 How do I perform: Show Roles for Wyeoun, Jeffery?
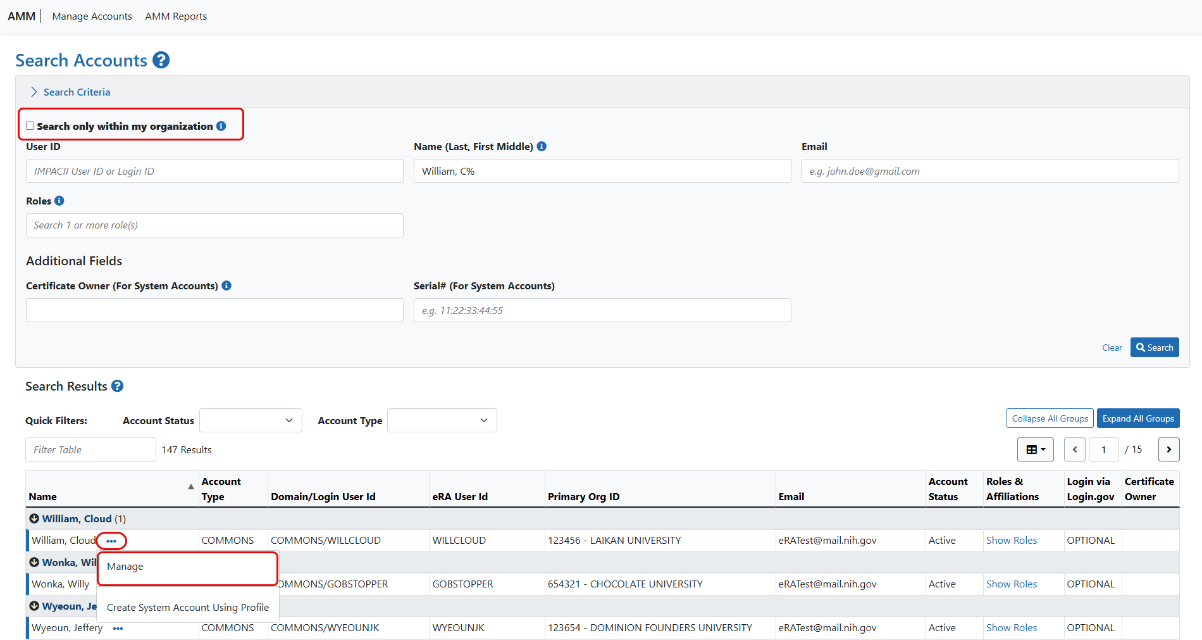pyautogui.click(x=1012, y=628)
